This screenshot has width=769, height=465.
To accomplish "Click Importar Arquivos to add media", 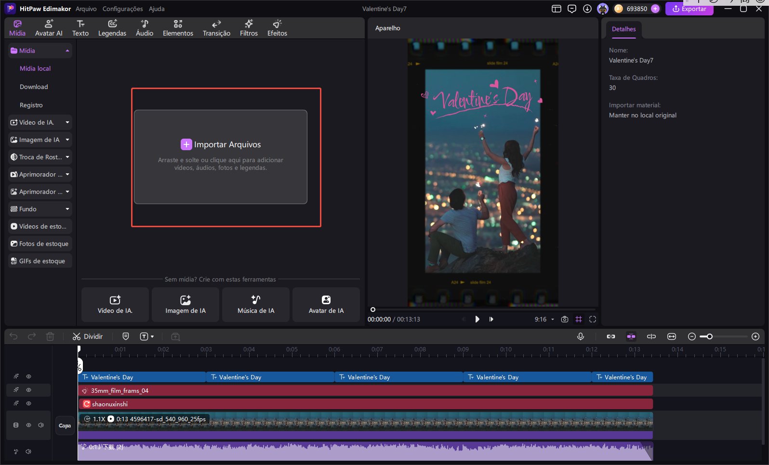I will 221,144.
